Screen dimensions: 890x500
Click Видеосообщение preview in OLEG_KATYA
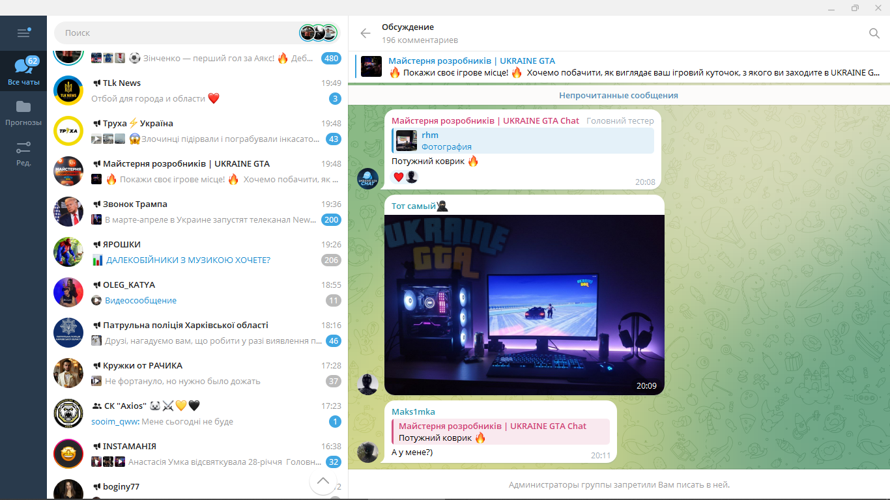[141, 300]
